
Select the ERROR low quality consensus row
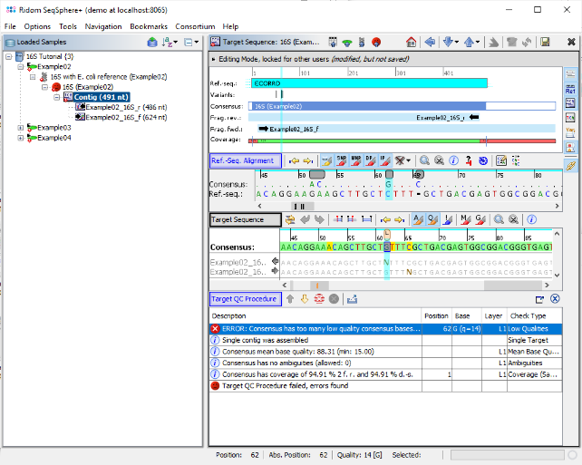point(385,329)
